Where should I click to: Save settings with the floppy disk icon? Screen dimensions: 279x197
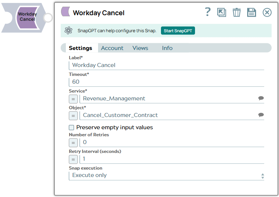(251, 13)
